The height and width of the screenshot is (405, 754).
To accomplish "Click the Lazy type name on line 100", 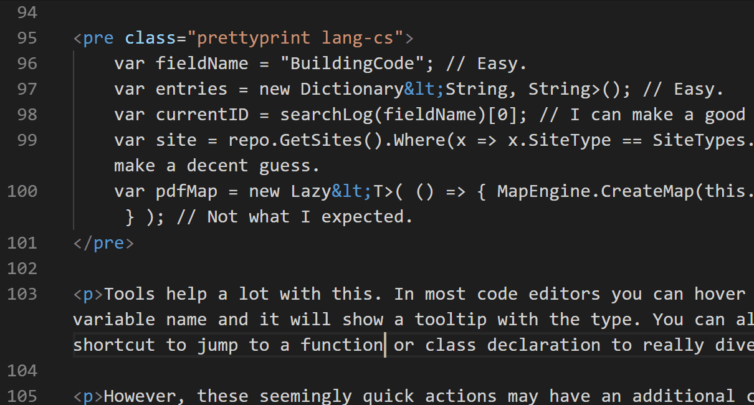I will (311, 191).
